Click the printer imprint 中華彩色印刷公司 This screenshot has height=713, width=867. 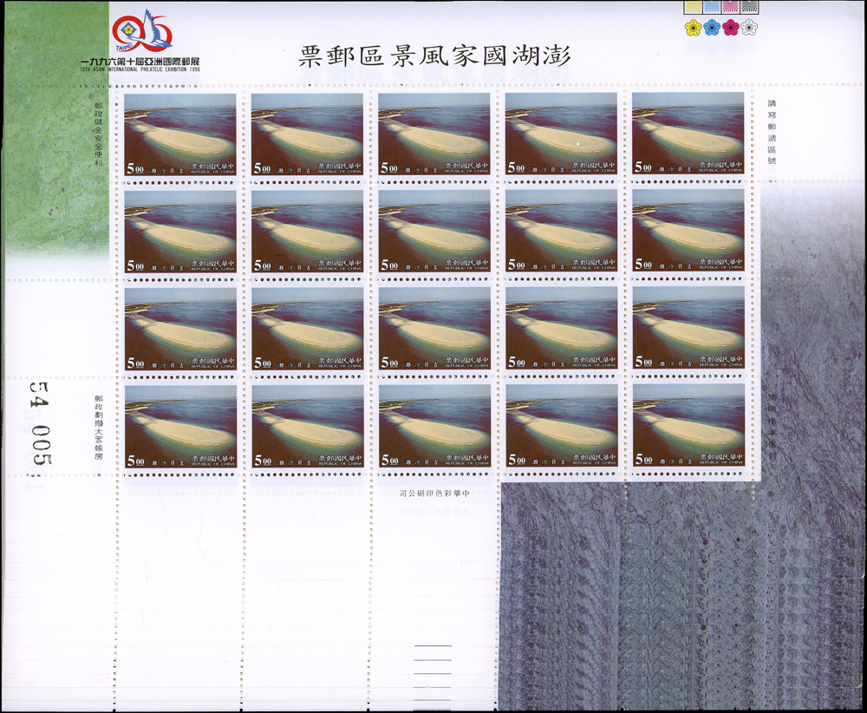point(434,493)
